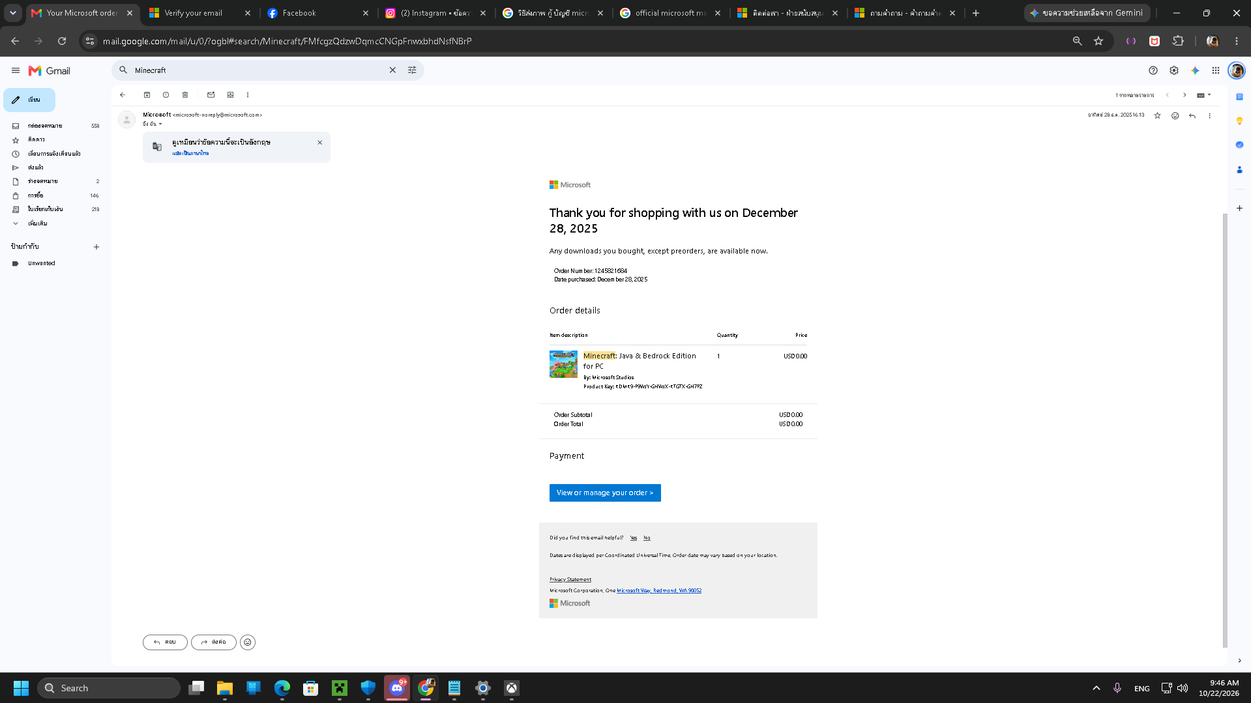Toggle Gmail main menu hamburger
Screen dimensions: 1251x703
pyautogui.click(x=16, y=70)
